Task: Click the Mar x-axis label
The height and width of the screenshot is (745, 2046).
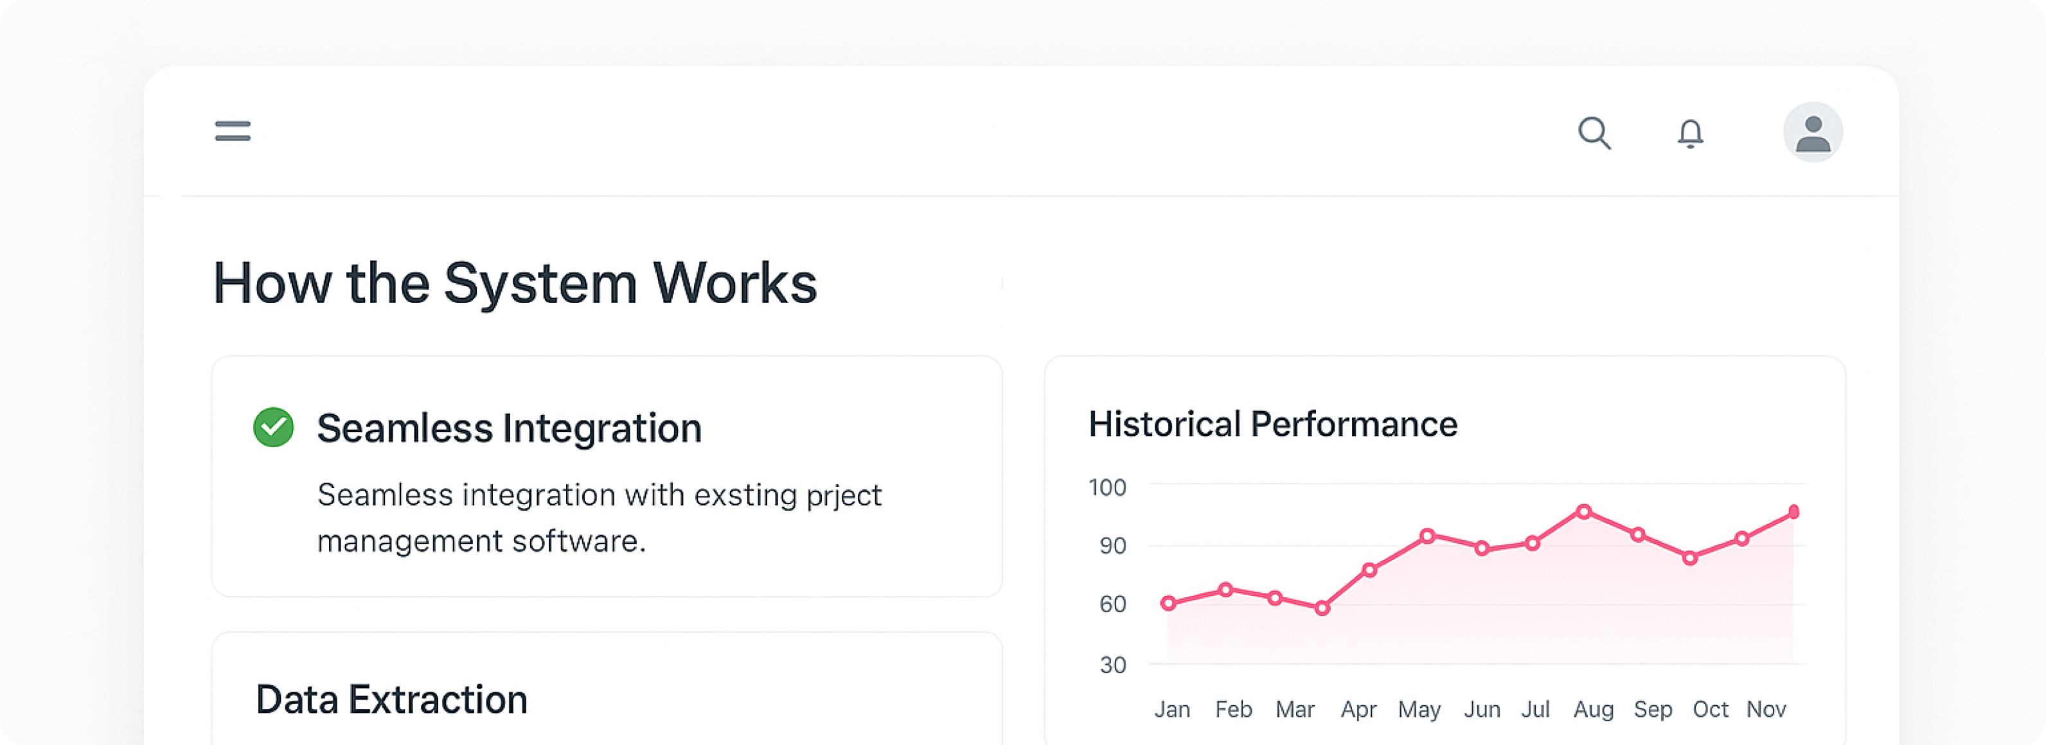Action: coord(1295,709)
